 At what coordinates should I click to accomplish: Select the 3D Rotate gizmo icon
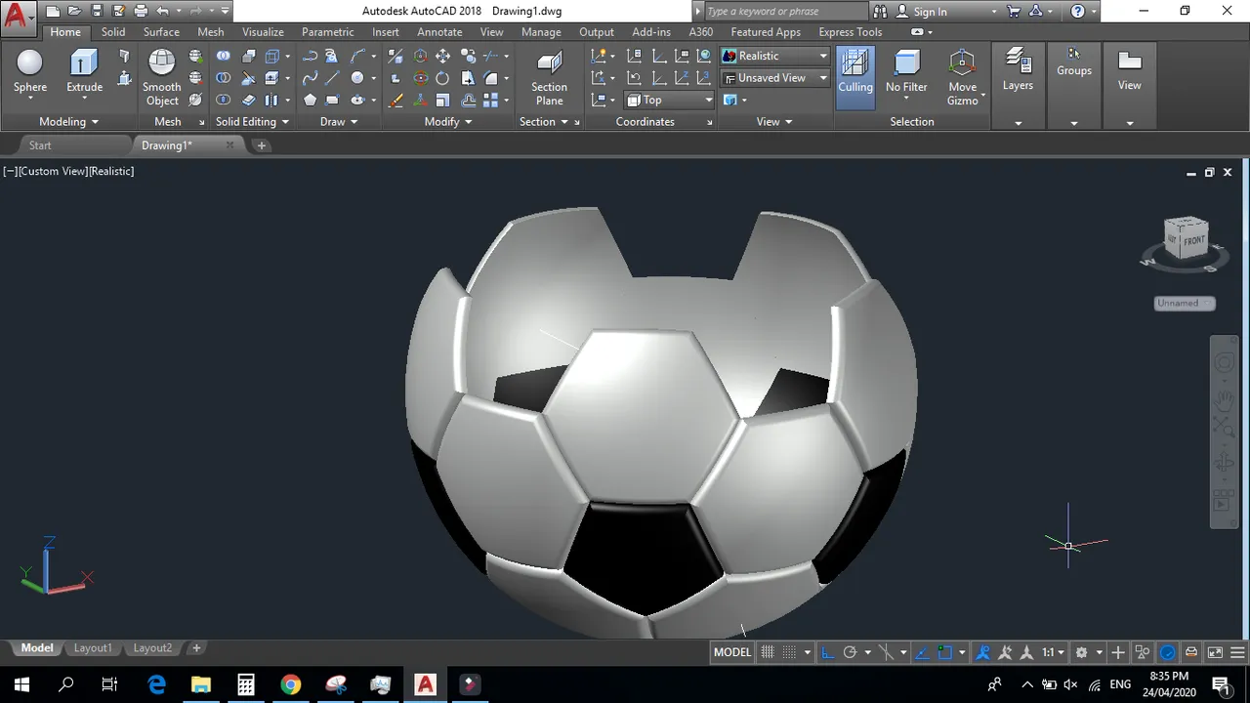click(x=420, y=78)
